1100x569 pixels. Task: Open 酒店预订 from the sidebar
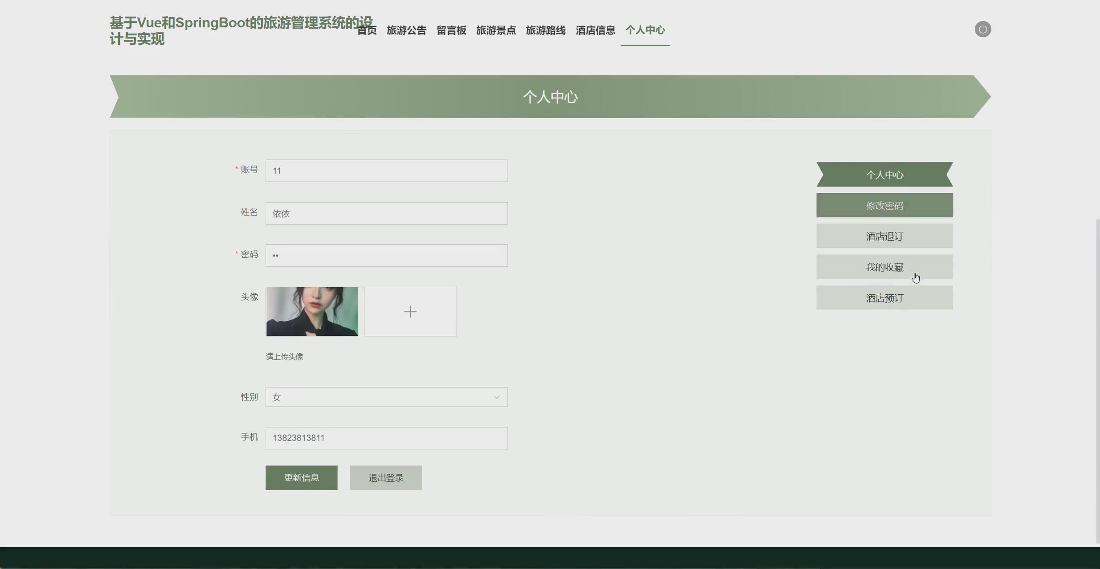(884, 297)
